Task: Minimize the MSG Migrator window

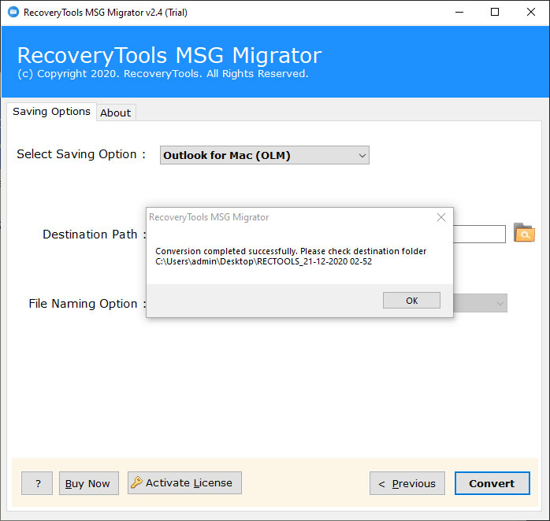Action: coord(459,13)
